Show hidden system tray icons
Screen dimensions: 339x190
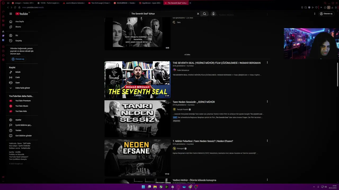(x=314, y=187)
